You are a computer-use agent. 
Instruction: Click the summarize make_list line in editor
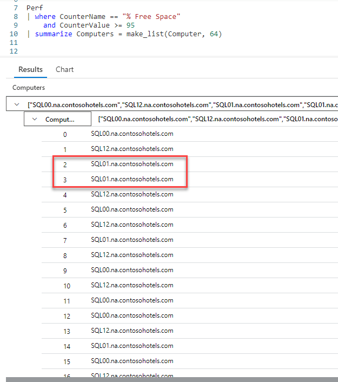click(128, 34)
